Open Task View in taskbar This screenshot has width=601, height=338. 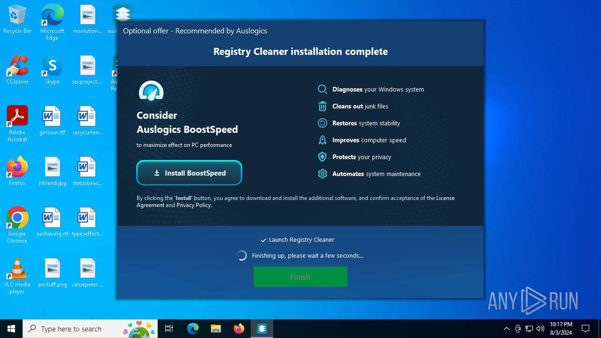[169, 329]
